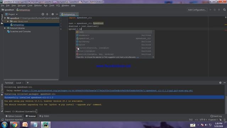Click Collapse All icon in Project panel

tap(47, 14)
